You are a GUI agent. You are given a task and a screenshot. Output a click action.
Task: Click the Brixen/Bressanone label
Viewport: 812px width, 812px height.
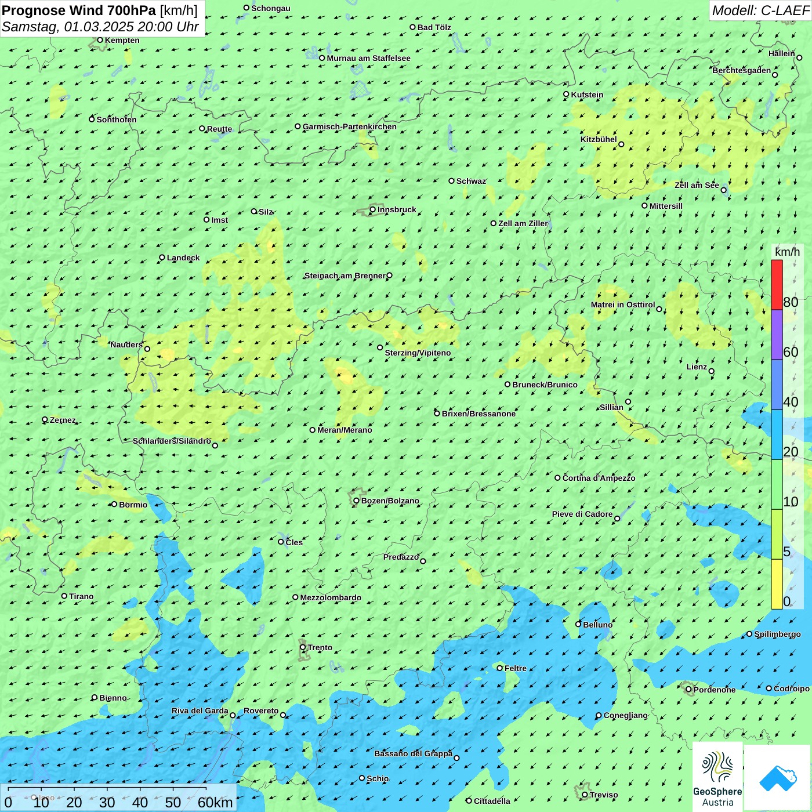[478, 414]
